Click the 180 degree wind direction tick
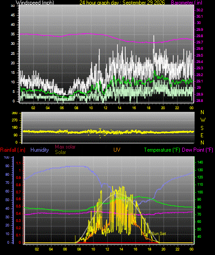 (x=15, y=127)
